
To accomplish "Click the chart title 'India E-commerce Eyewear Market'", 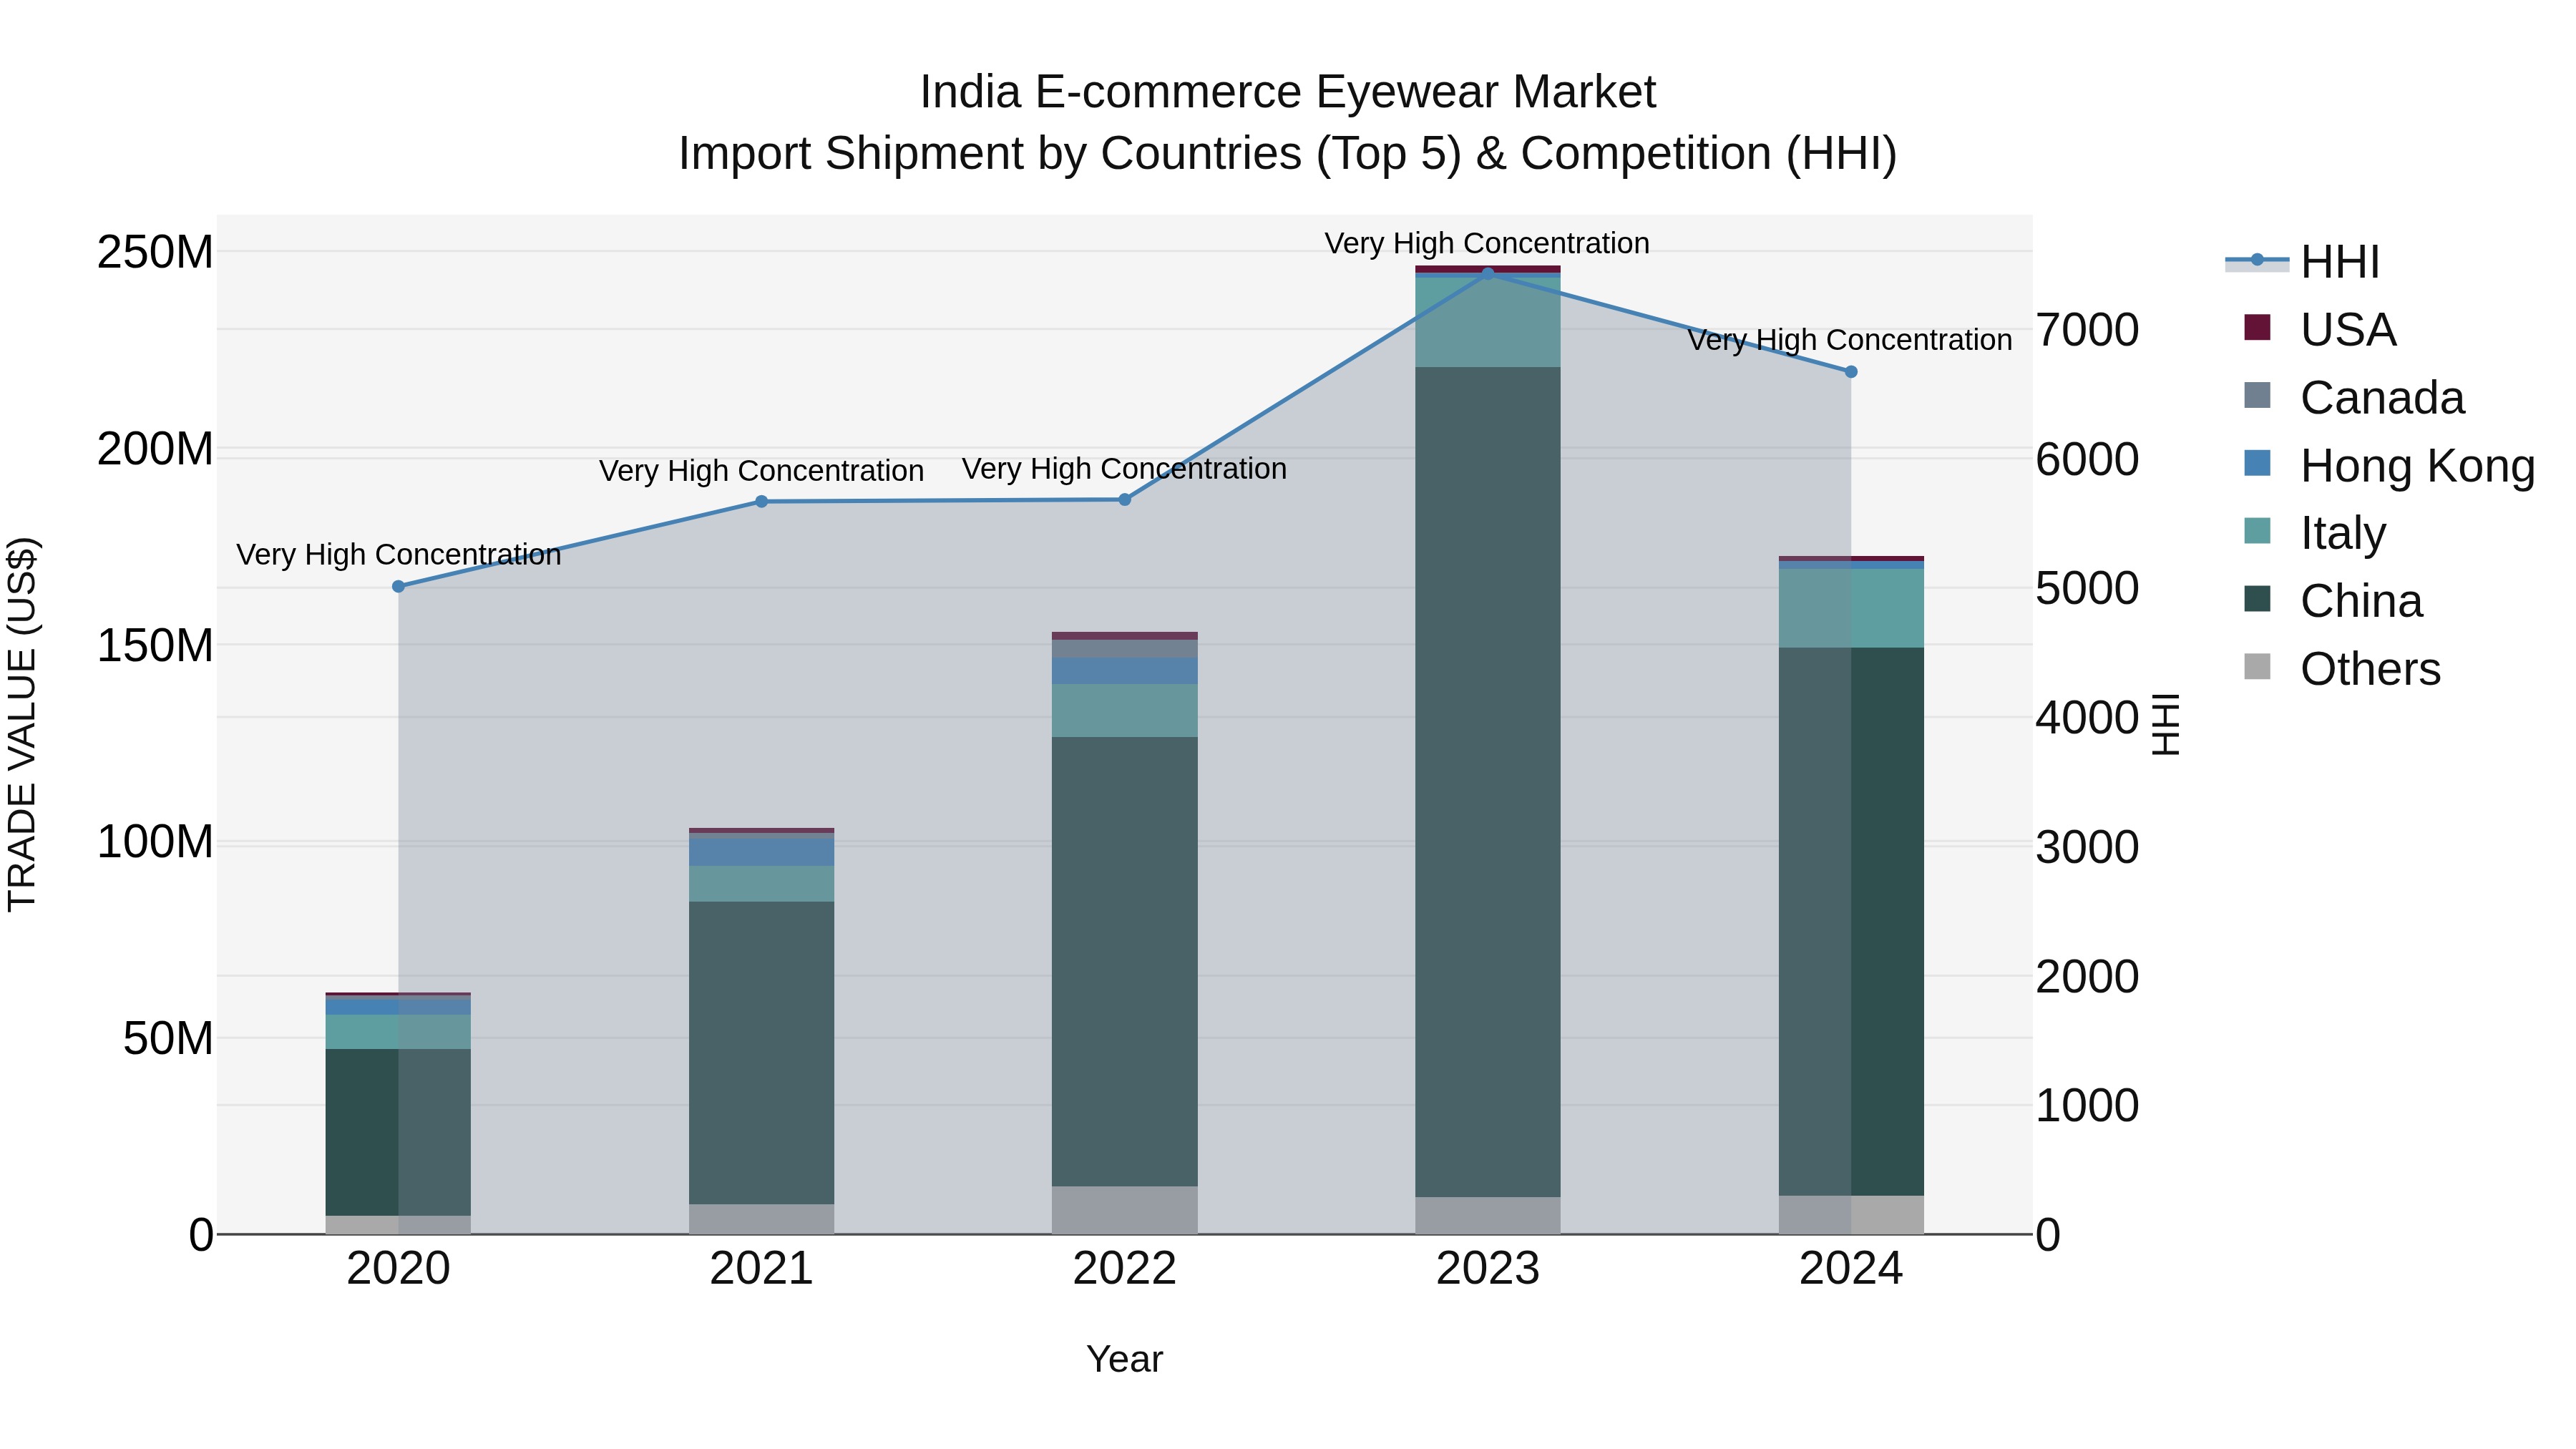I will pyautogui.click(x=1287, y=92).
